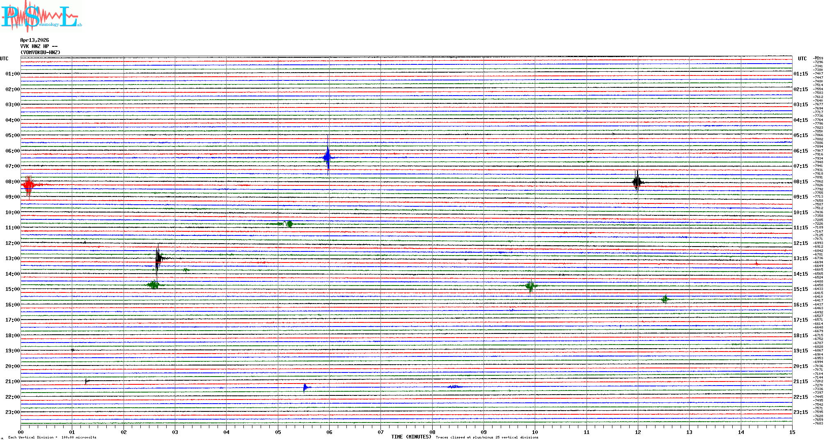Image resolution: width=825 pixels, height=443 pixels.
Task: Click the 01:00 UTC label on left
Action: (x=12, y=74)
